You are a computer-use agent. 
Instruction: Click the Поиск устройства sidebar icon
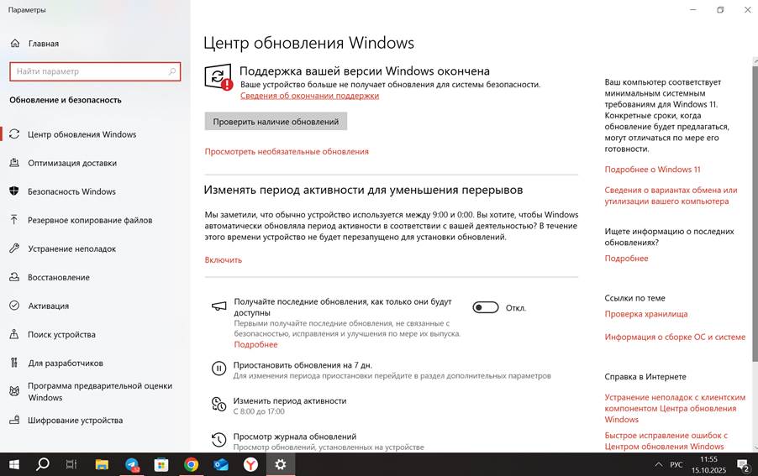click(14, 334)
